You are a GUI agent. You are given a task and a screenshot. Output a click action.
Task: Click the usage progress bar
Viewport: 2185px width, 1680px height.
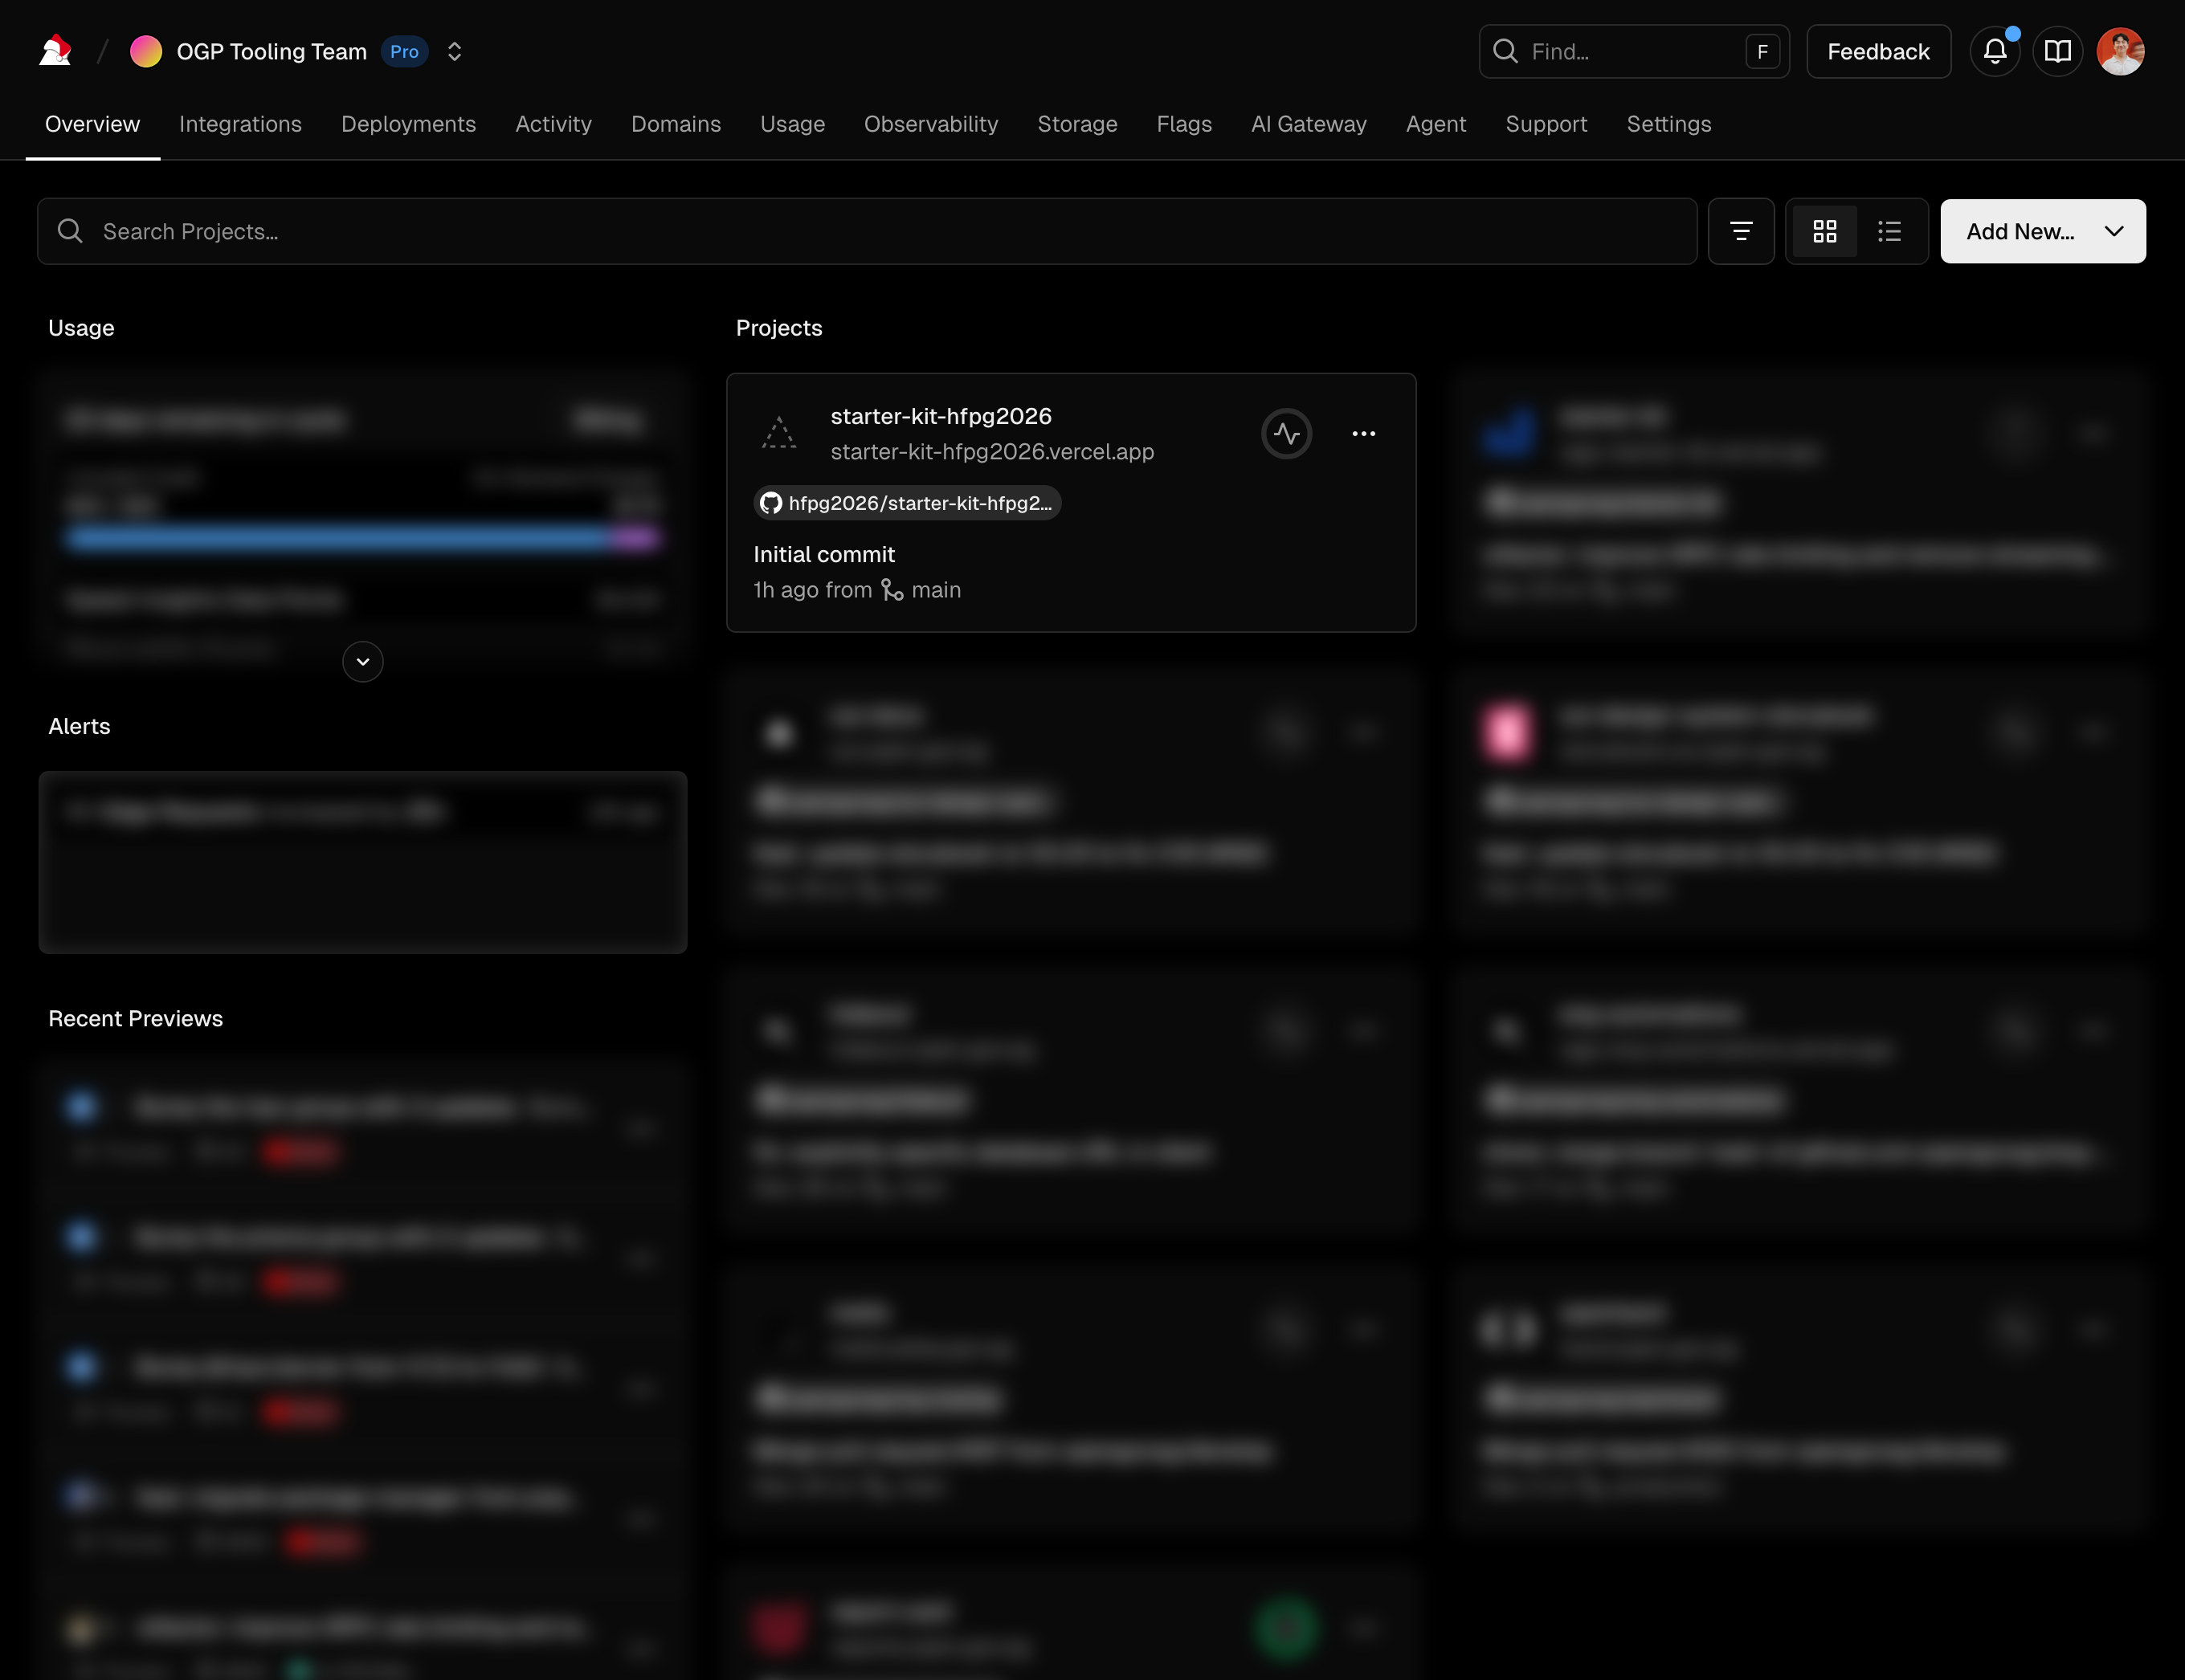(x=362, y=540)
